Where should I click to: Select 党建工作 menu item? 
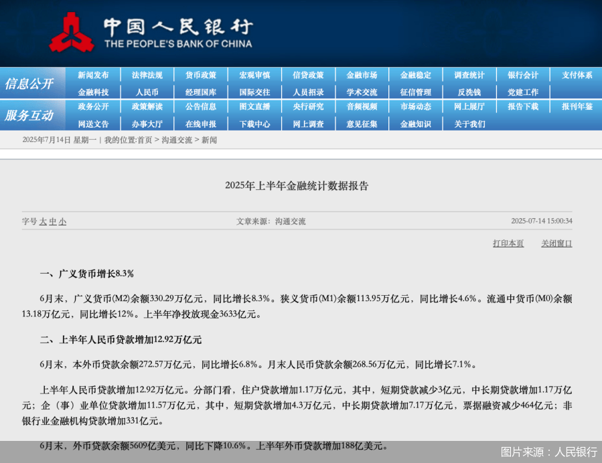(523, 92)
